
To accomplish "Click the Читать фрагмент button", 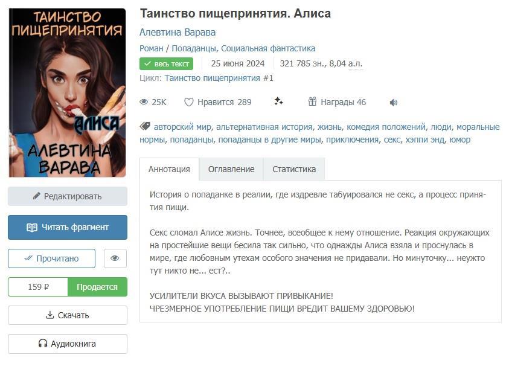I will (68, 227).
